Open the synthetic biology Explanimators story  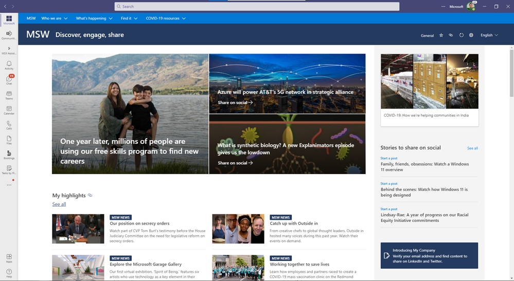[x=286, y=148]
